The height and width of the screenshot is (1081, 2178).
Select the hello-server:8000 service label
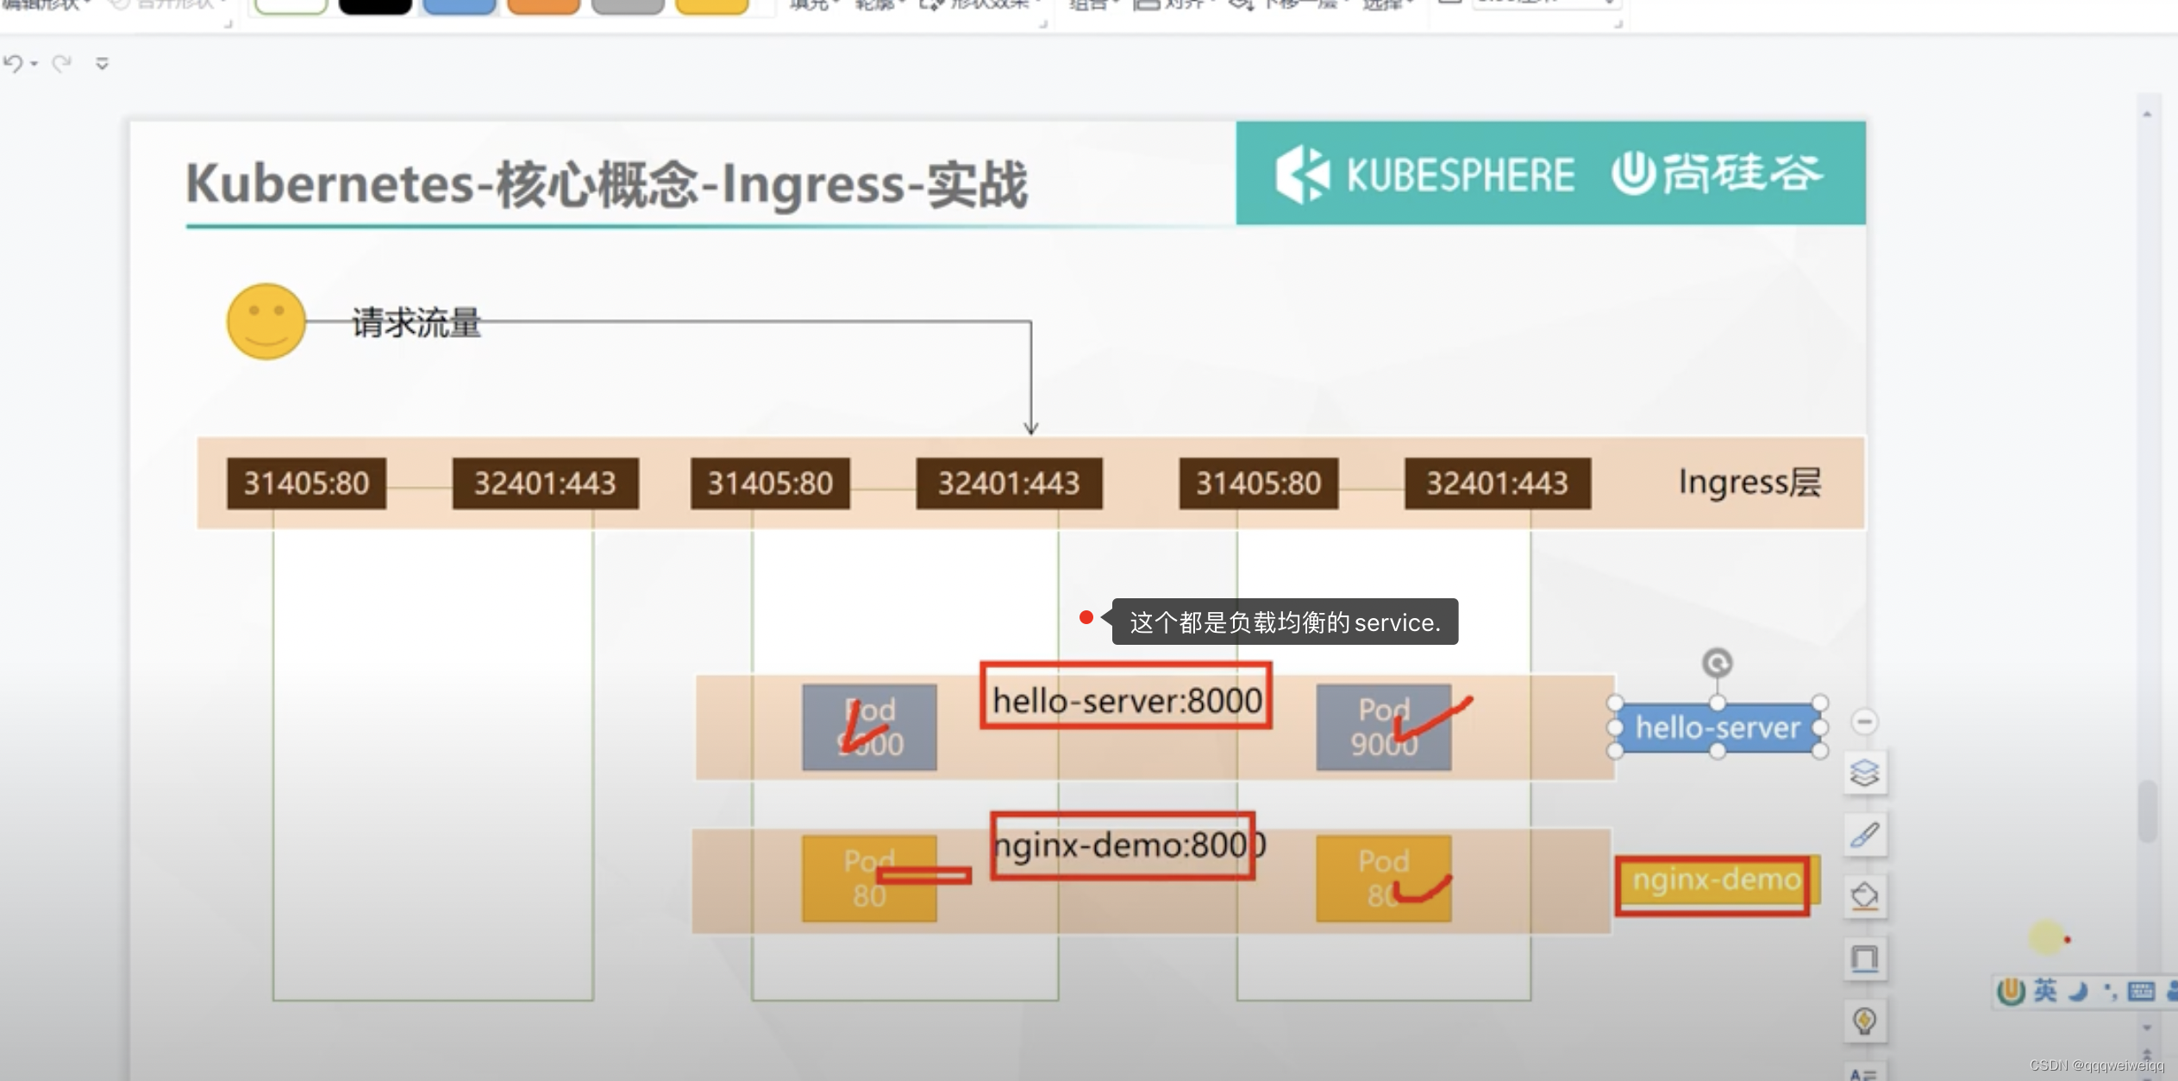pos(1127,700)
